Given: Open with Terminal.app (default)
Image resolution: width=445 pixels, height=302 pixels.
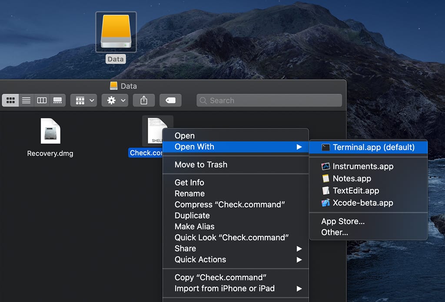Looking at the screenshot, I should pyautogui.click(x=369, y=148).
